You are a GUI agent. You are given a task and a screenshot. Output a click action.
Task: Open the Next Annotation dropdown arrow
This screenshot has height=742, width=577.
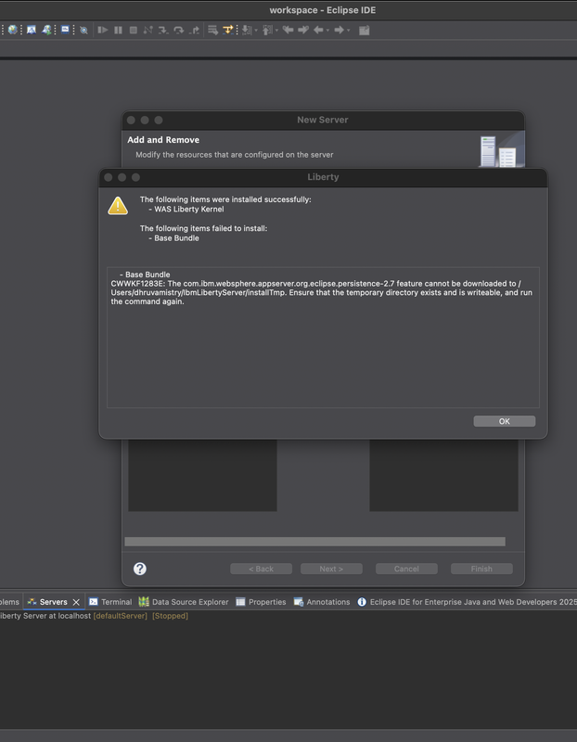256,31
